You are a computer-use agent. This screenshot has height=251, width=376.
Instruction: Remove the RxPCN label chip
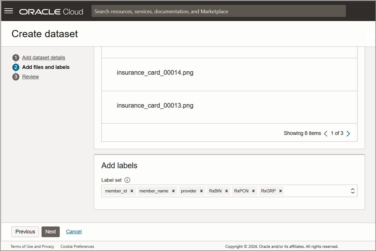click(253, 191)
